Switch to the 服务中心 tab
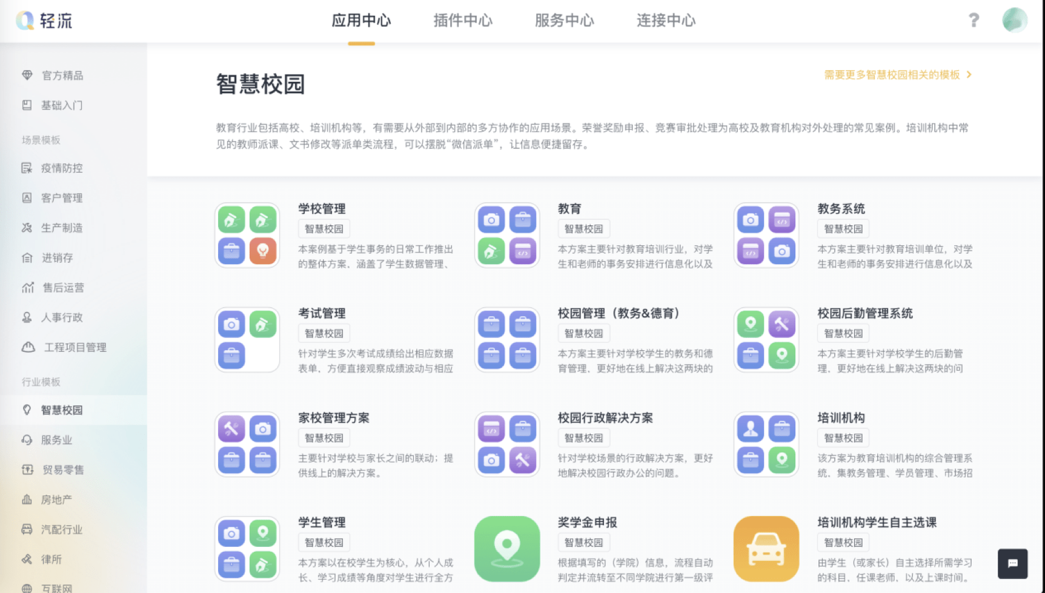This screenshot has width=1045, height=593. tap(565, 21)
